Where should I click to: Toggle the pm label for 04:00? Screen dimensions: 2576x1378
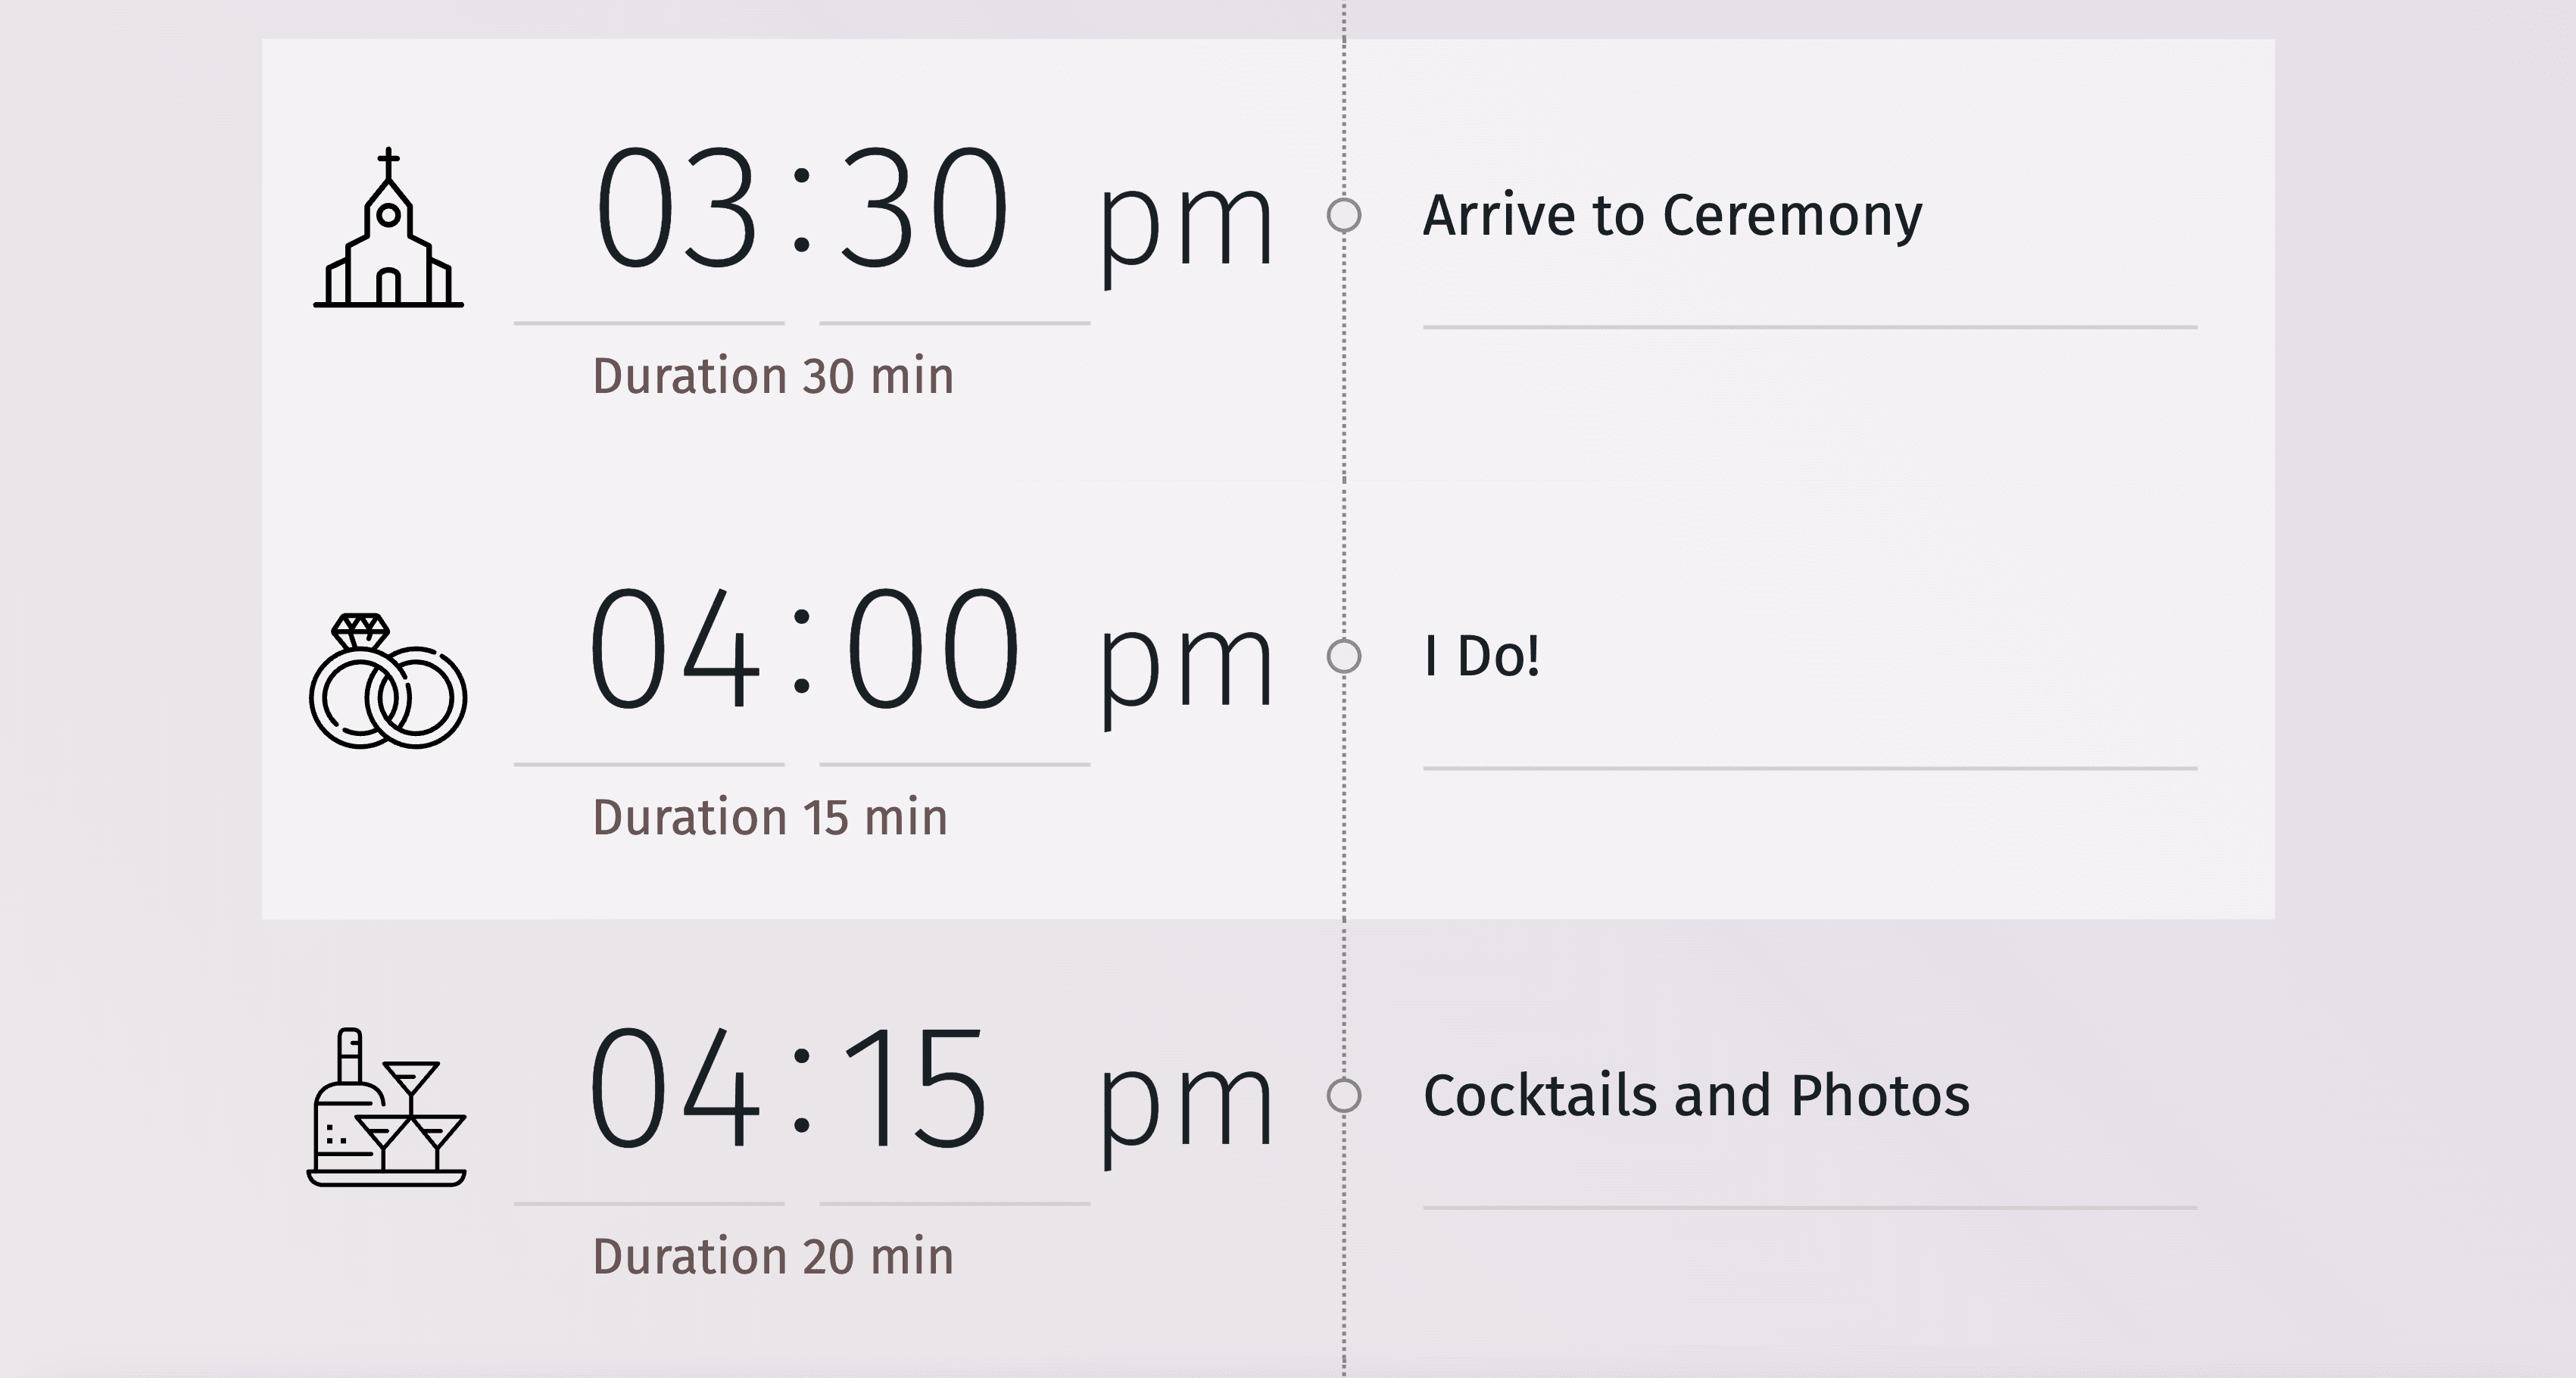coord(1185,663)
